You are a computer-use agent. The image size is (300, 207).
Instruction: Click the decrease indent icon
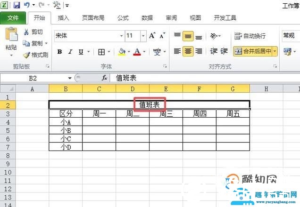pos(214,51)
